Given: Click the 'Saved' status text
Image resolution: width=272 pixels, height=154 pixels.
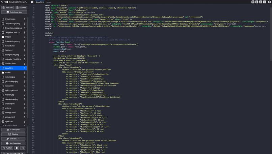Looking at the screenshot, I should 49,2.
